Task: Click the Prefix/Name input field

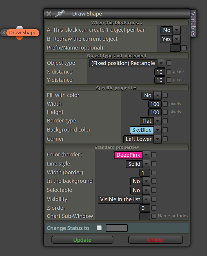Action: (x=175, y=48)
